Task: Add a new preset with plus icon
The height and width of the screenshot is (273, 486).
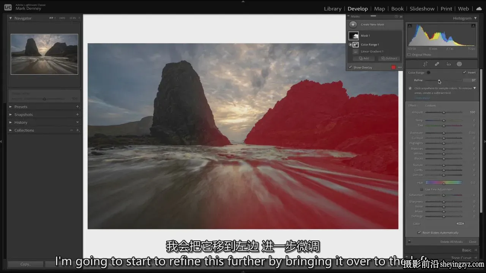Action: click(x=77, y=107)
